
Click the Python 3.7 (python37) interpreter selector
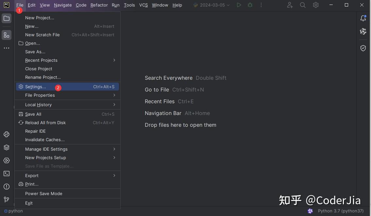click(x=341, y=211)
